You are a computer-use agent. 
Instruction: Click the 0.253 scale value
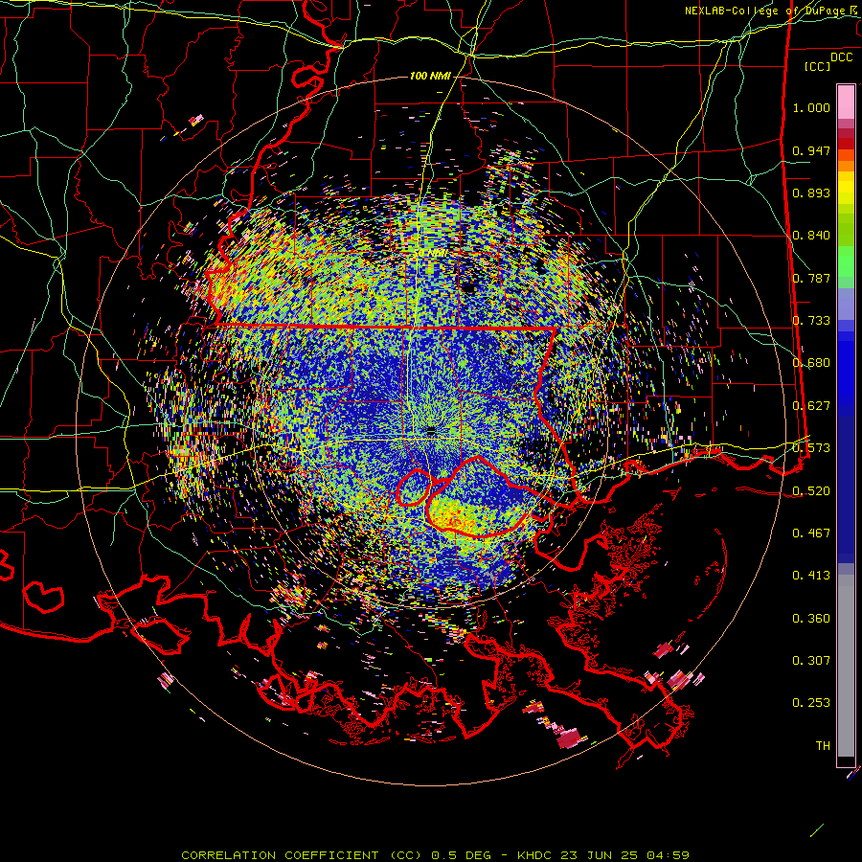pos(811,703)
